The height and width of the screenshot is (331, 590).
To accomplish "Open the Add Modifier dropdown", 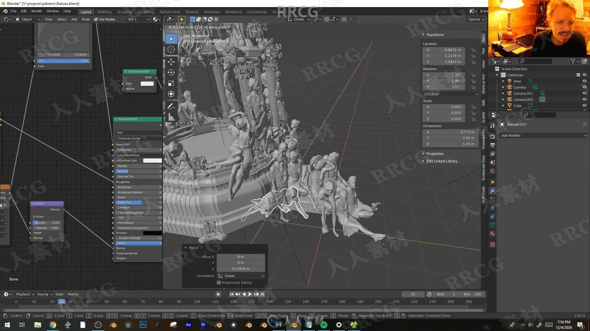I will (x=543, y=135).
